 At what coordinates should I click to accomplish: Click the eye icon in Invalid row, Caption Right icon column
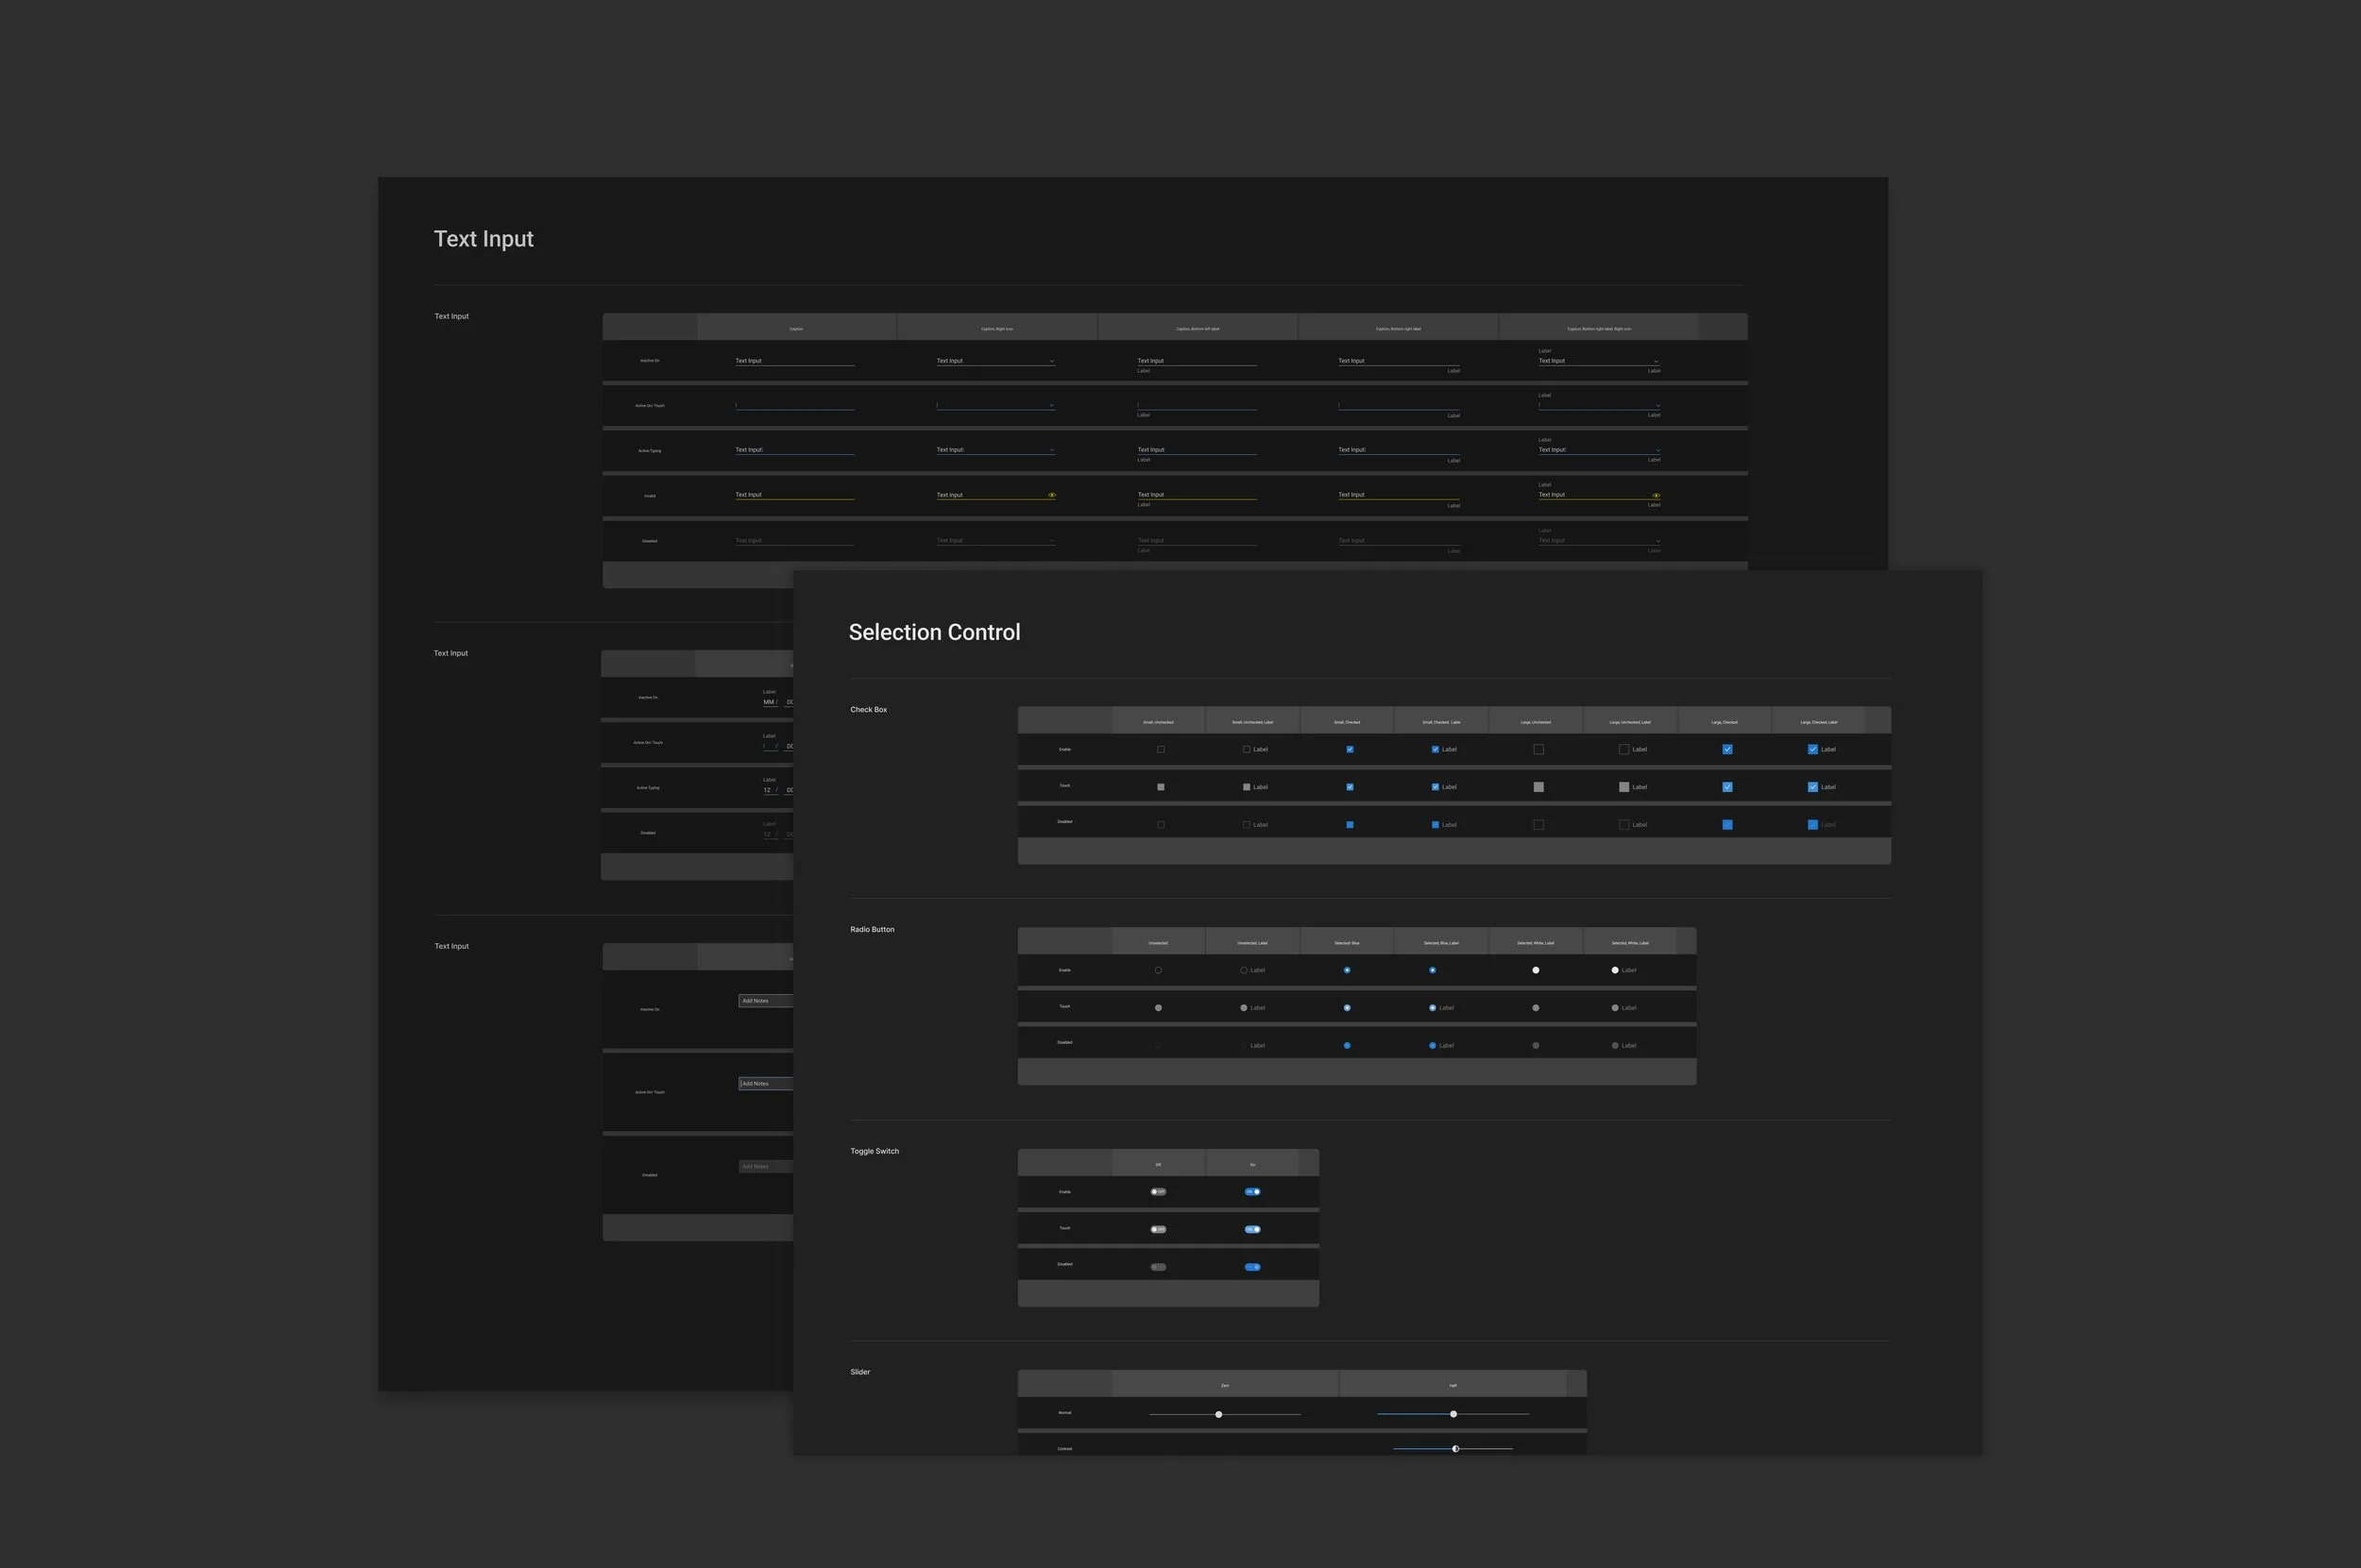click(x=1051, y=495)
